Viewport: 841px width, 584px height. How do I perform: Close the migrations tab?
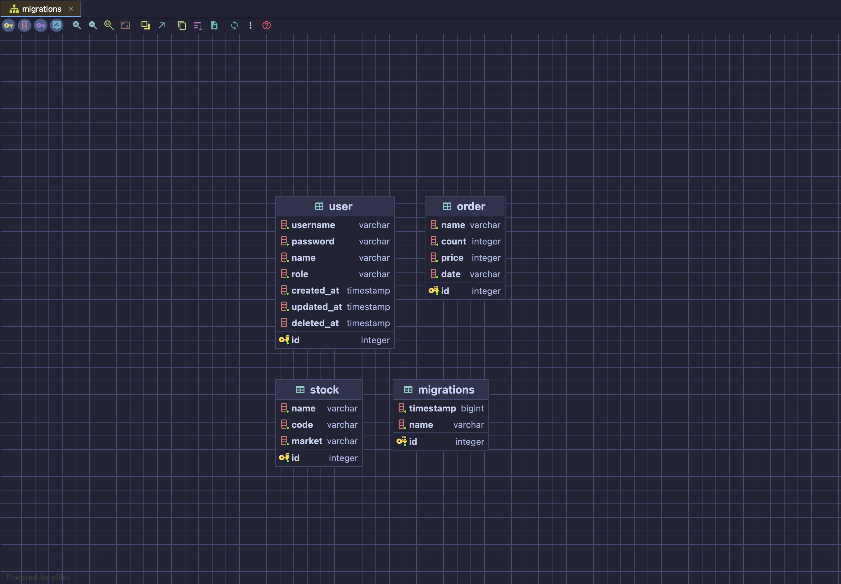click(71, 9)
